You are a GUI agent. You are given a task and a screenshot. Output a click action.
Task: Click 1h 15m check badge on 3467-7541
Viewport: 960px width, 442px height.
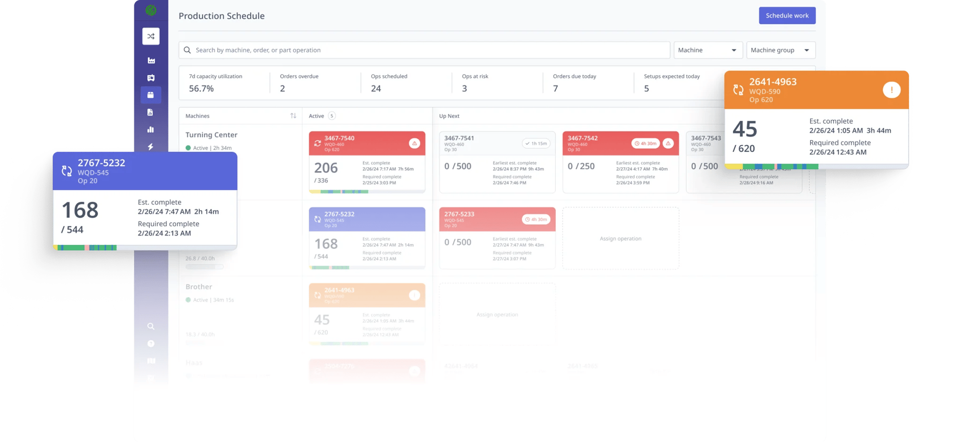536,143
